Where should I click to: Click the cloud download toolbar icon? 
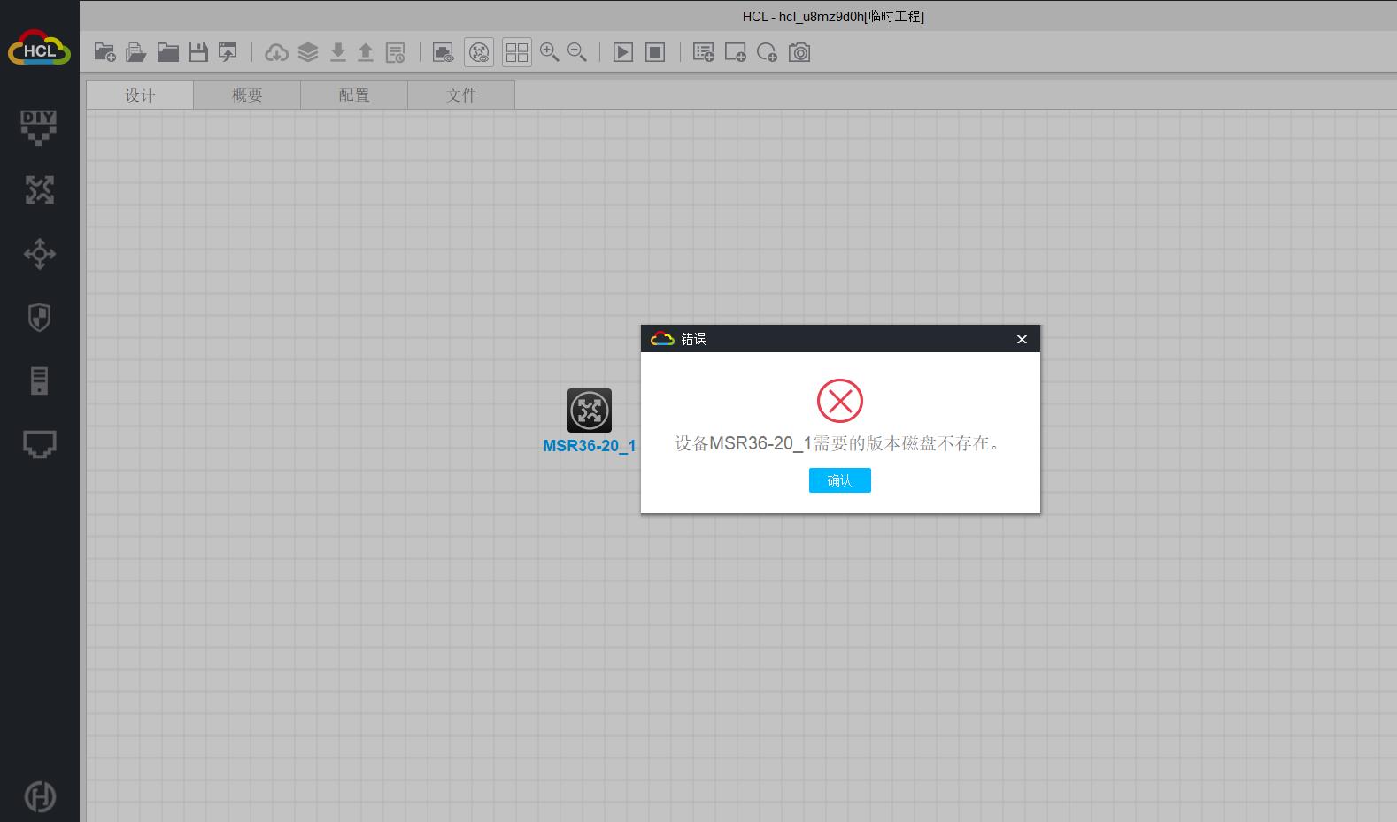pos(277,53)
